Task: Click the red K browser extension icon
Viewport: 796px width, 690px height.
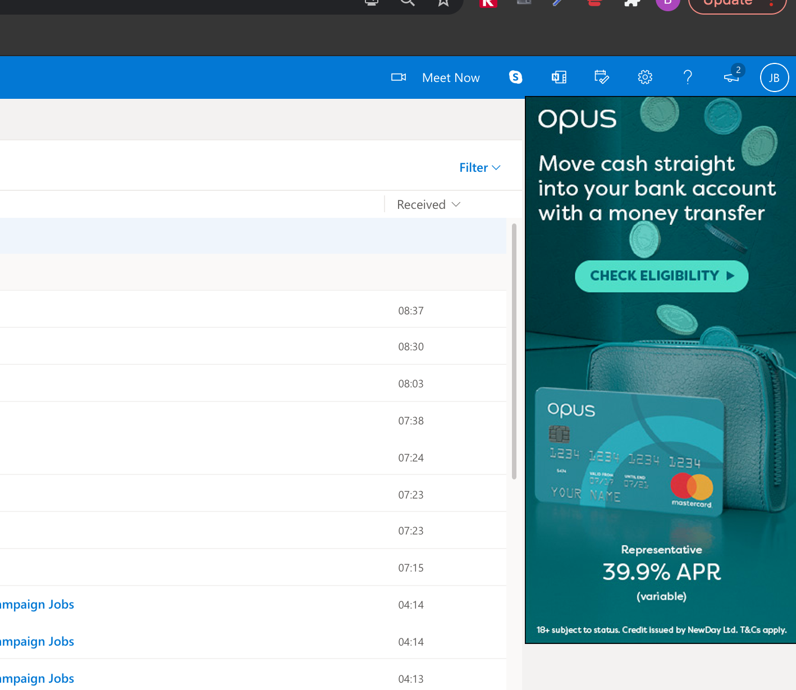Action: 488,3
